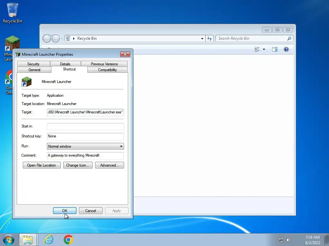This screenshot has width=329, height=246.
Task: Click the taskbar clock showing 7:34 AM
Action: [313, 240]
